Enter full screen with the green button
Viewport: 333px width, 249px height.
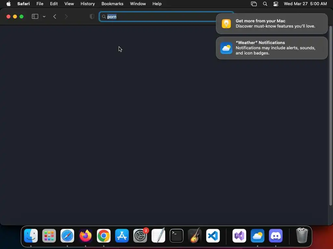(21, 17)
